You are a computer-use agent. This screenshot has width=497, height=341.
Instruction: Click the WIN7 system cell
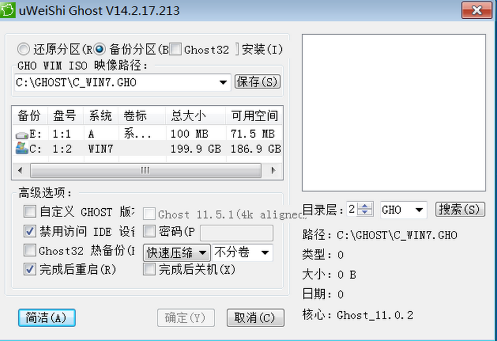[101, 149]
